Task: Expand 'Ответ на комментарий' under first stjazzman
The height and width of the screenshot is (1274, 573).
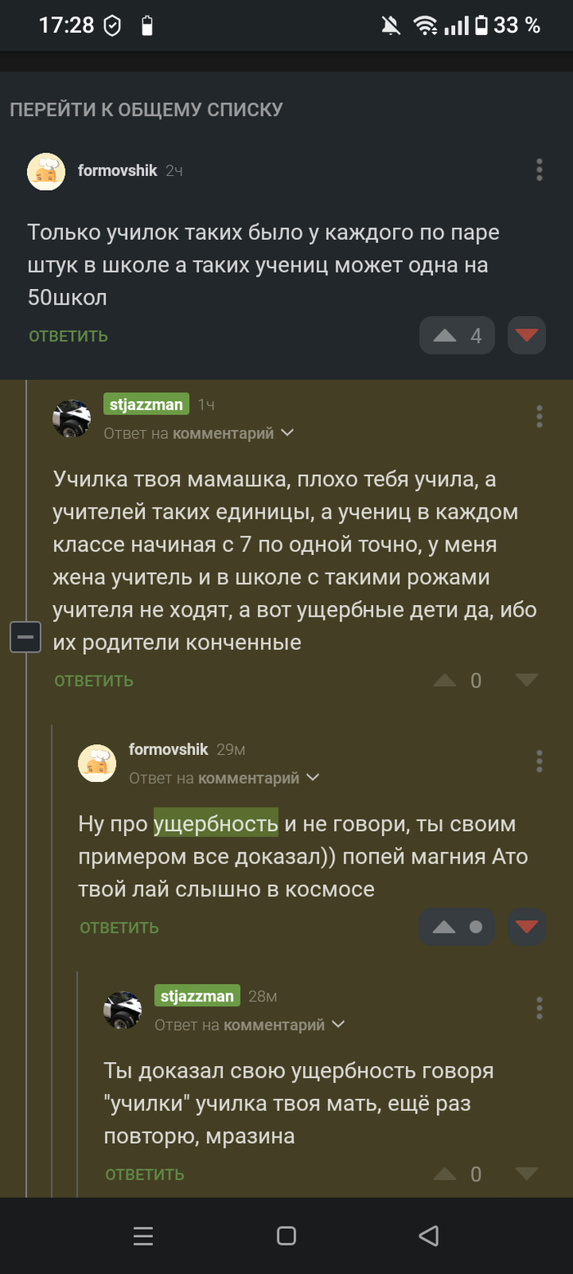Action: [x=287, y=433]
